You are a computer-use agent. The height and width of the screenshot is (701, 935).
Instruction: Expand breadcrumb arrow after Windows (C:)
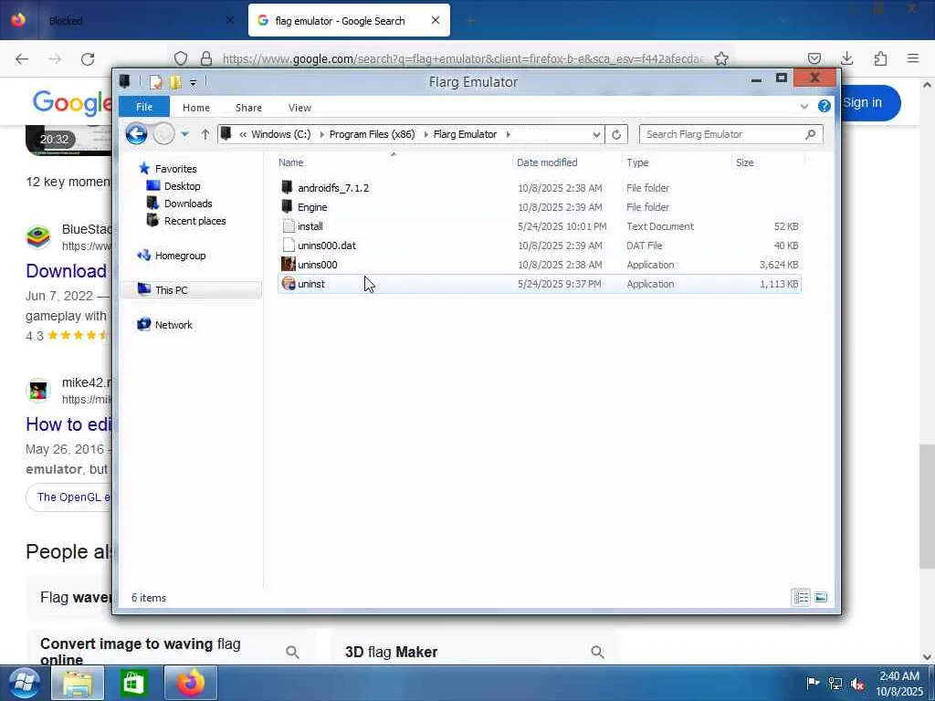(x=321, y=135)
